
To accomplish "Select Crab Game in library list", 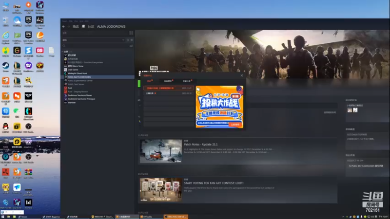I will pyautogui.click(x=73, y=70).
